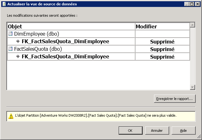This screenshot has width=202, height=140.
Task: Click arrow icon under FactSalesQuota (dbo) row
Action: coord(18,56)
